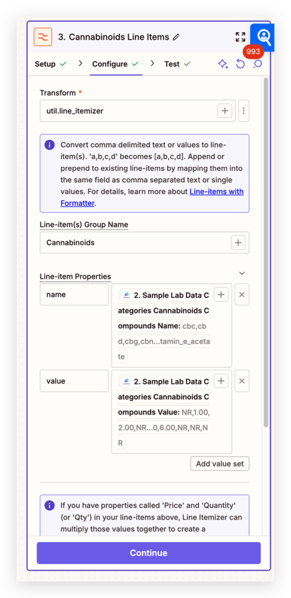Click the undo arrow icon

pyautogui.click(x=240, y=64)
